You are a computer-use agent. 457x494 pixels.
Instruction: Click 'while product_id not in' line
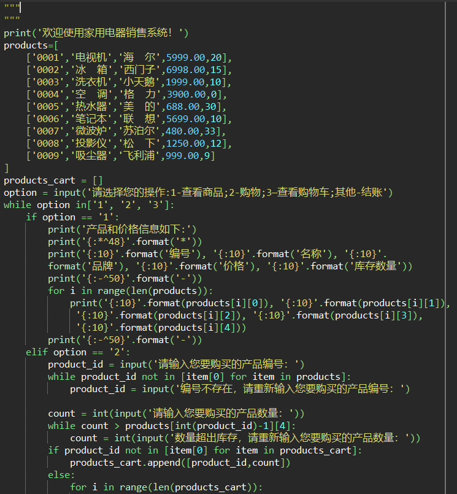click(199, 377)
